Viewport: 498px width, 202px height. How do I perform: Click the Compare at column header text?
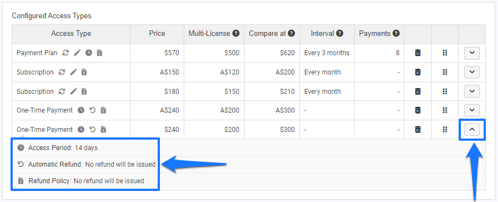(267, 34)
